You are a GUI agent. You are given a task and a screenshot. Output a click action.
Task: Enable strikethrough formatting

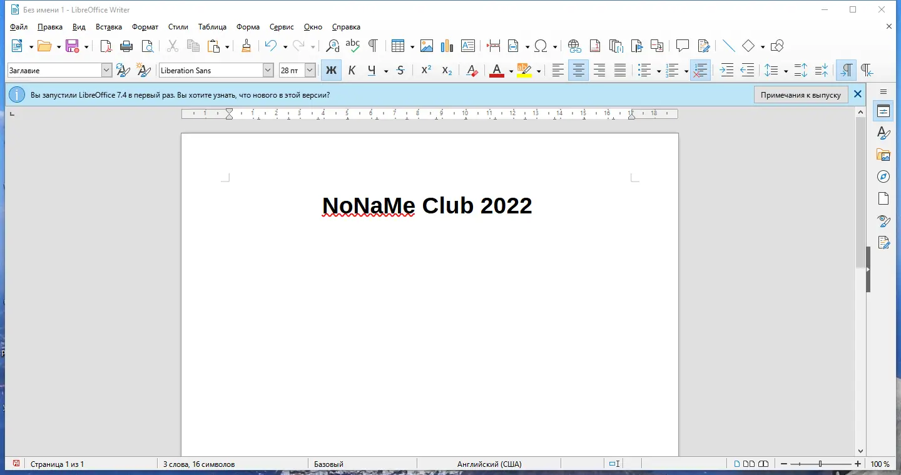400,70
